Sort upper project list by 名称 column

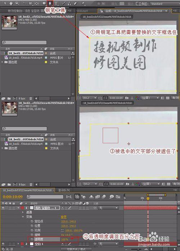8,49
